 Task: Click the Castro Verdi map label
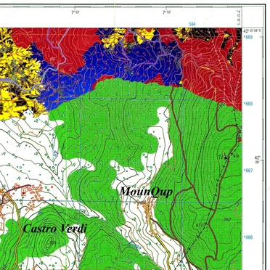coord(55,228)
